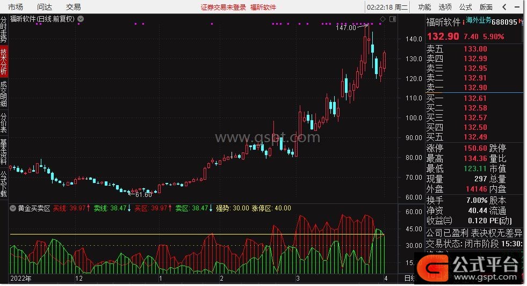Open the 分价表 side tab

4,123
